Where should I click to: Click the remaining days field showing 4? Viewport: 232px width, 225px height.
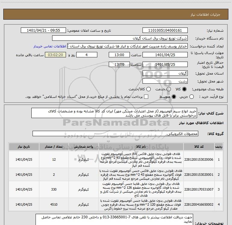pyautogui.click(x=87, y=55)
